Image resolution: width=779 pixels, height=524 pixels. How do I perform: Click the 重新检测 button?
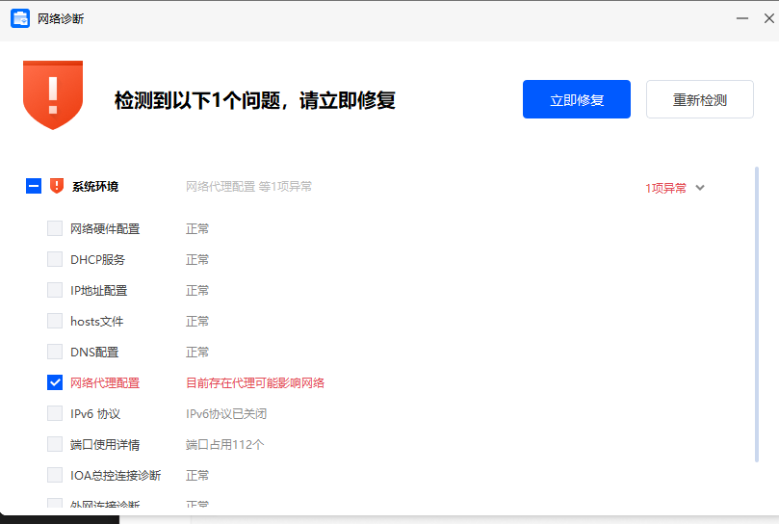coord(699,99)
